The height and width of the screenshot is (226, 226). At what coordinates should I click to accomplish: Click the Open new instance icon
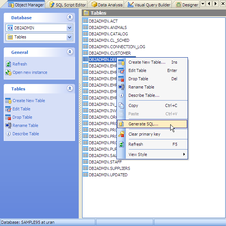point(8,72)
